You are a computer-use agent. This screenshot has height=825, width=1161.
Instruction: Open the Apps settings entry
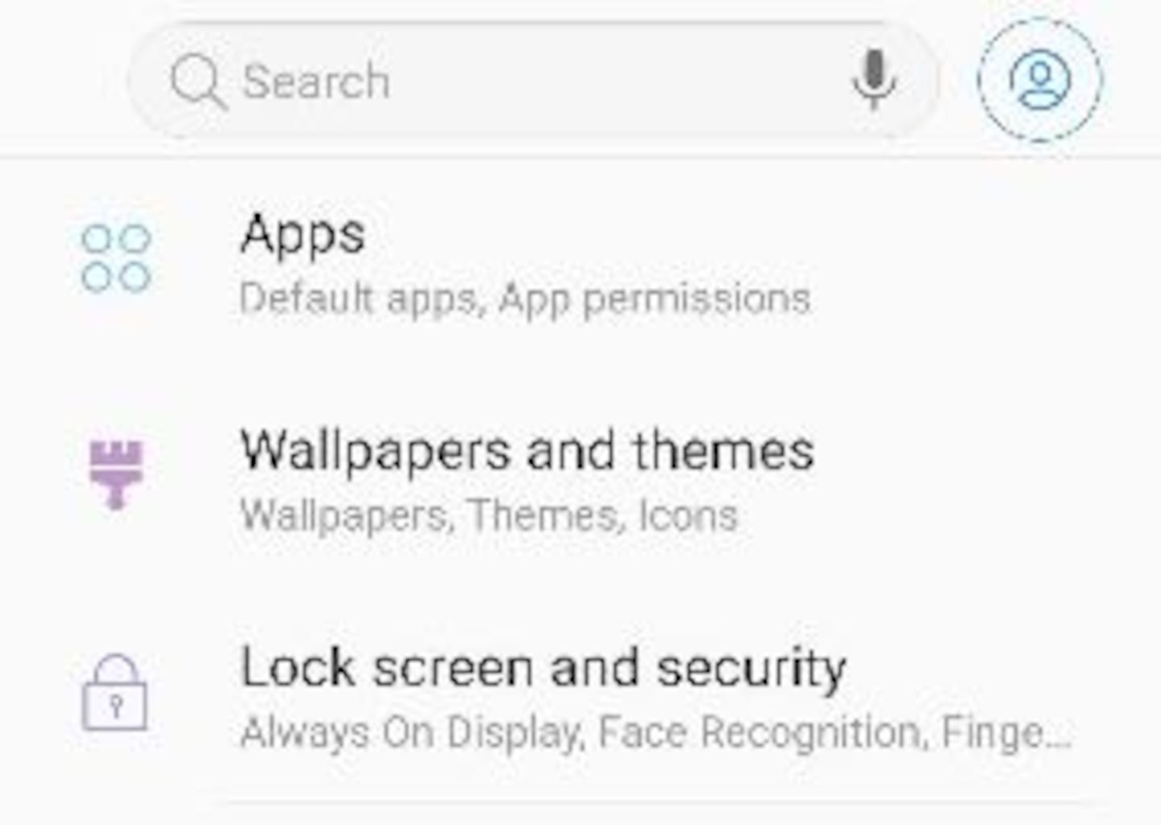tap(303, 234)
